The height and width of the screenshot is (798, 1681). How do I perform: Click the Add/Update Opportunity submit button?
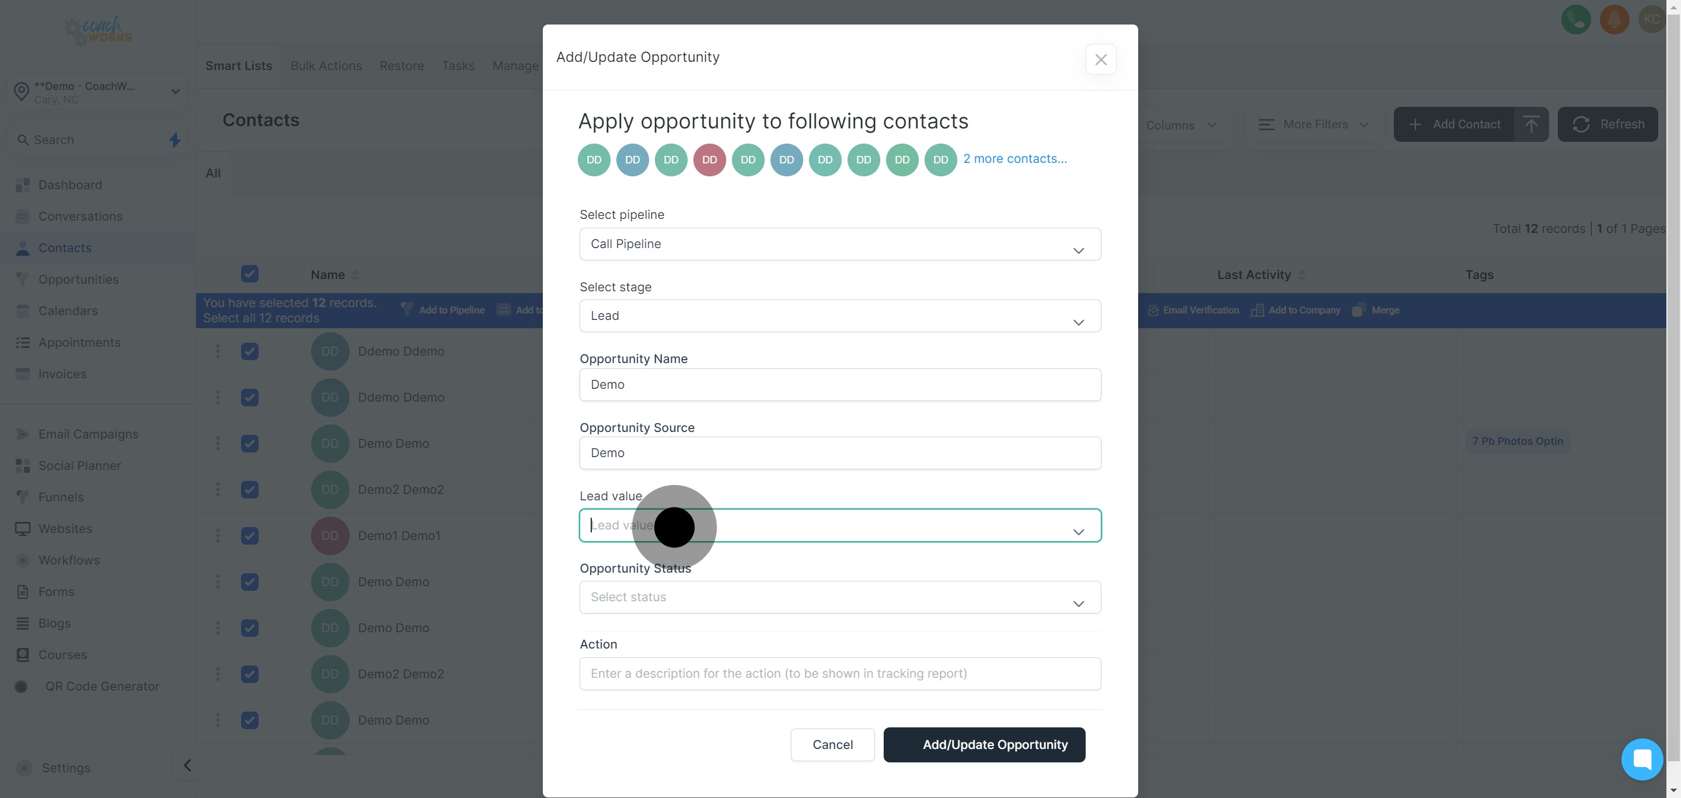tap(984, 744)
